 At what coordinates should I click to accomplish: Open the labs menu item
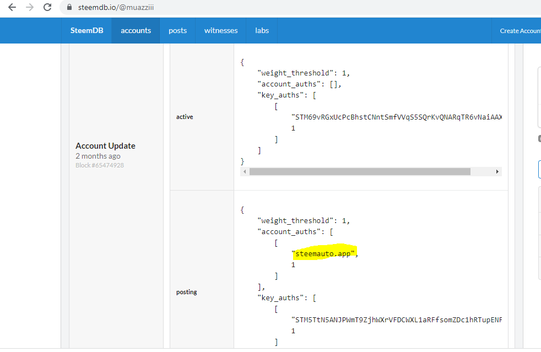pyautogui.click(x=262, y=30)
